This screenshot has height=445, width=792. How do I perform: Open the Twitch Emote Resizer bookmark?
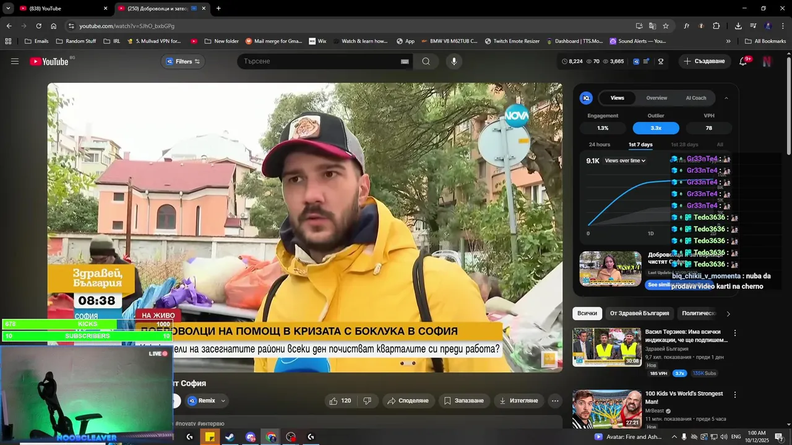(x=512, y=41)
